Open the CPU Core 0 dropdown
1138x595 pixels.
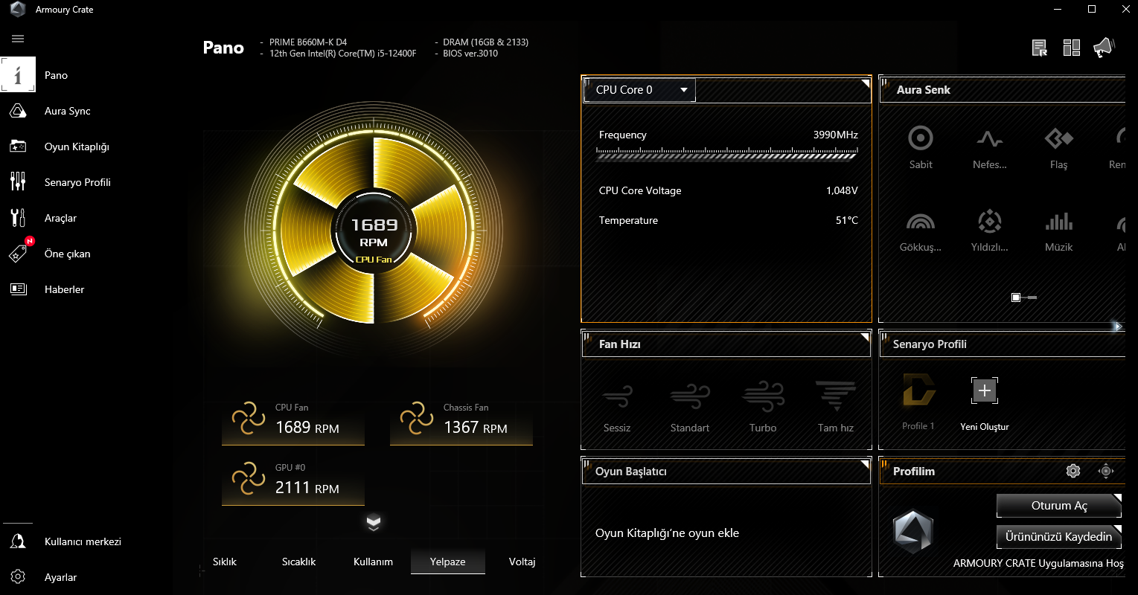[641, 90]
